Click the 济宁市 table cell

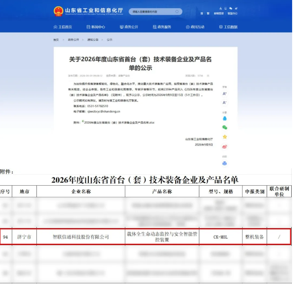coord(24,237)
